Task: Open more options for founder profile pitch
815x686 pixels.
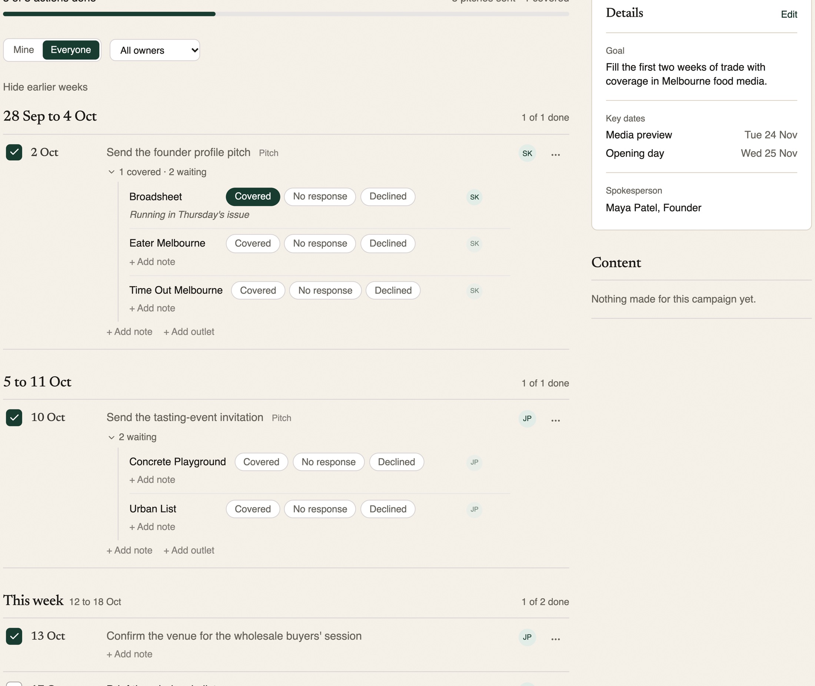Action: pyautogui.click(x=555, y=154)
